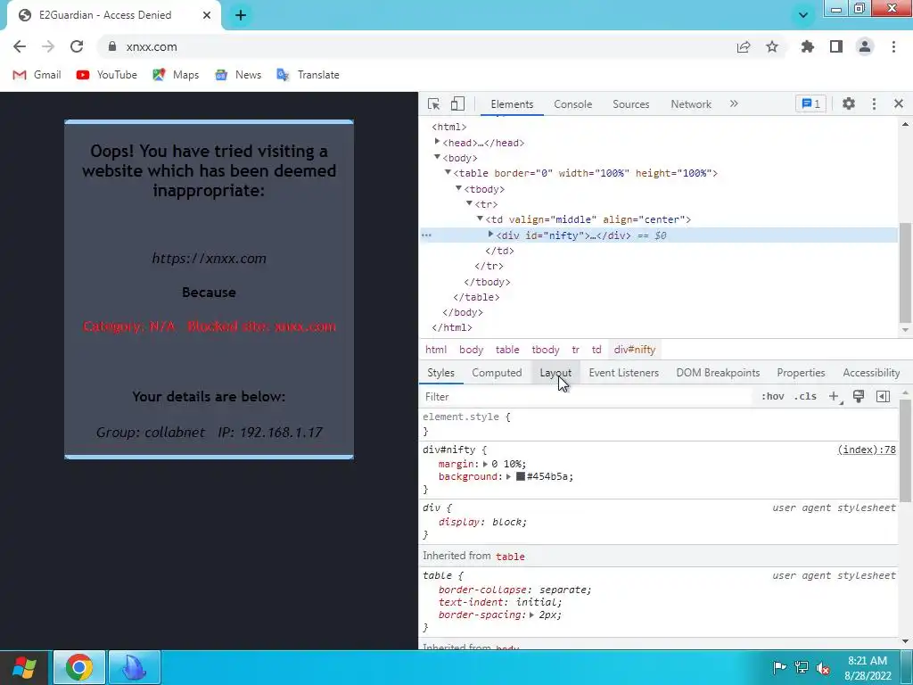The width and height of the screenshot is (913, 685).
Task: Open the News bookmark
Action: [238, 75]
